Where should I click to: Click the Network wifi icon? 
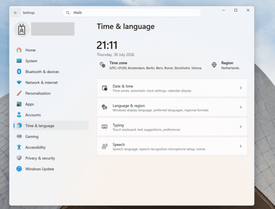click(x=19, y=82)
